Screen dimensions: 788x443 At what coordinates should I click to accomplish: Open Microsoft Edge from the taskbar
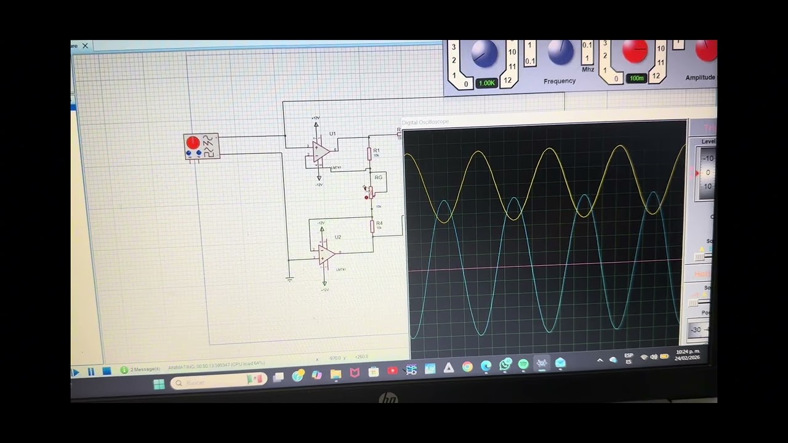tap(486, 367)
